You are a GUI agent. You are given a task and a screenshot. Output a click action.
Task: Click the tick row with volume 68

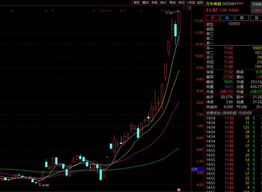coord(234,118)
